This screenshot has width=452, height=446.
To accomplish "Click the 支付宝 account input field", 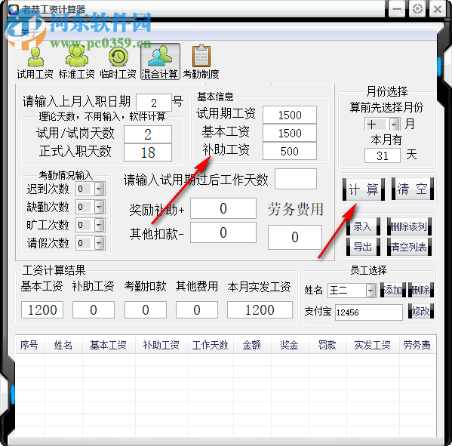I will (369, 312).
